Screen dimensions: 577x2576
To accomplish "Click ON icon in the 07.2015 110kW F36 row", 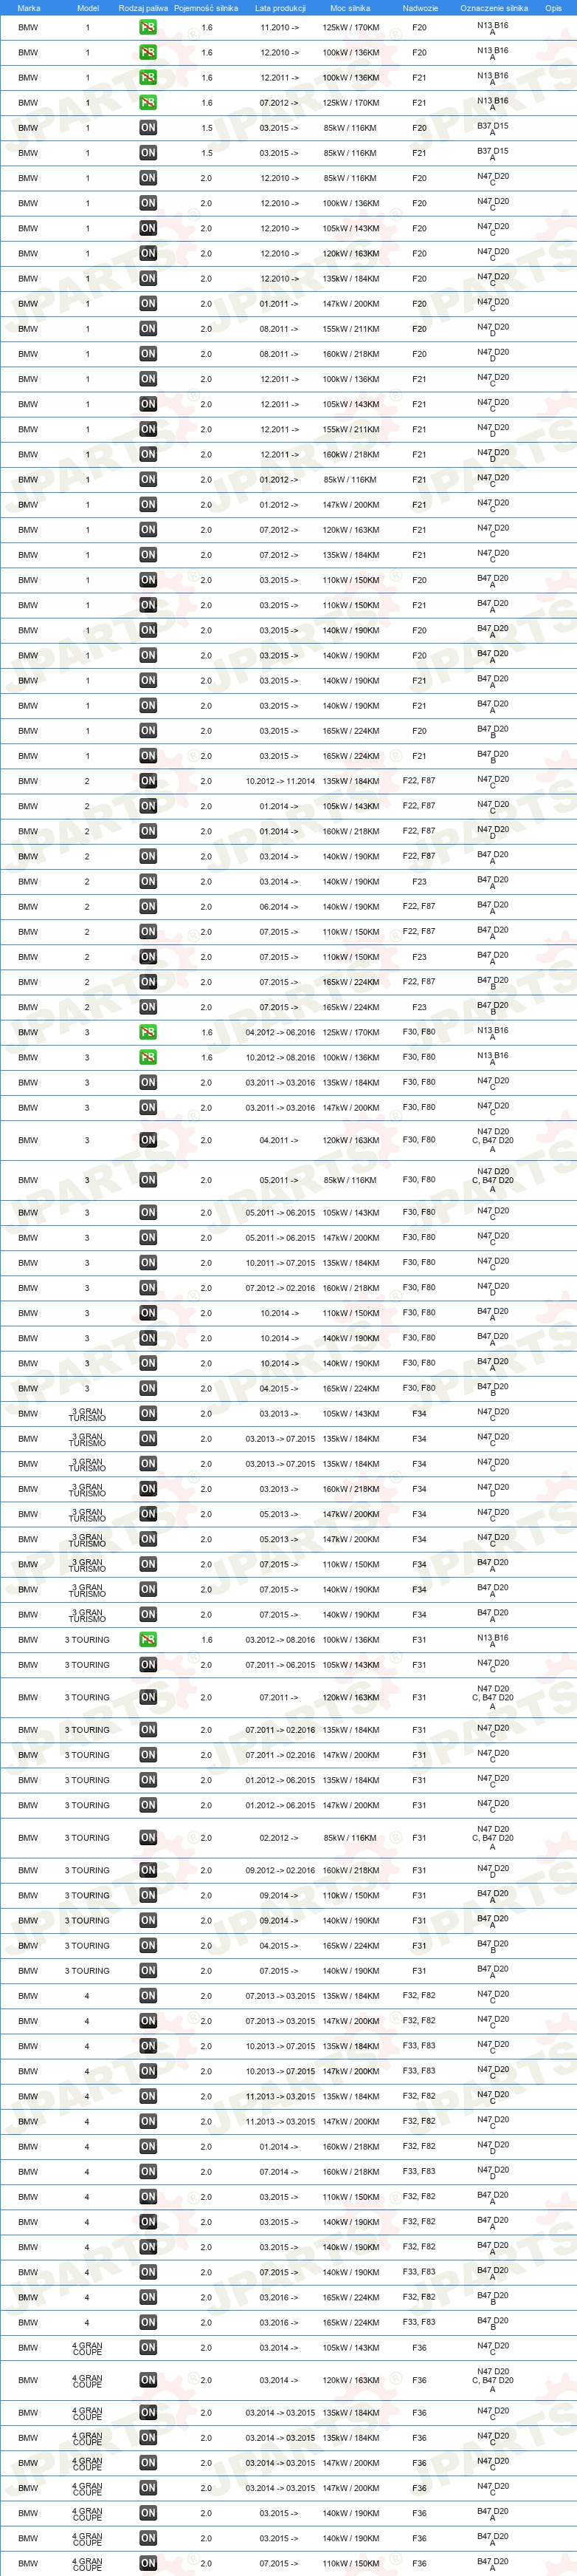I will pos(148,2563).
